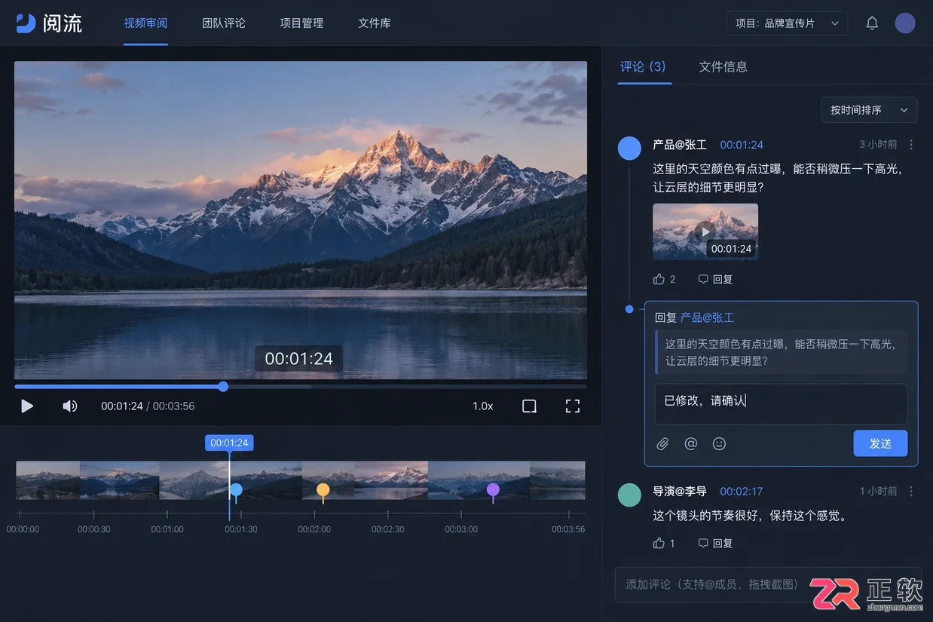Jump to timestamp 00:01:24 link
The image size is (933, 622).
click(x=742, y=145)
